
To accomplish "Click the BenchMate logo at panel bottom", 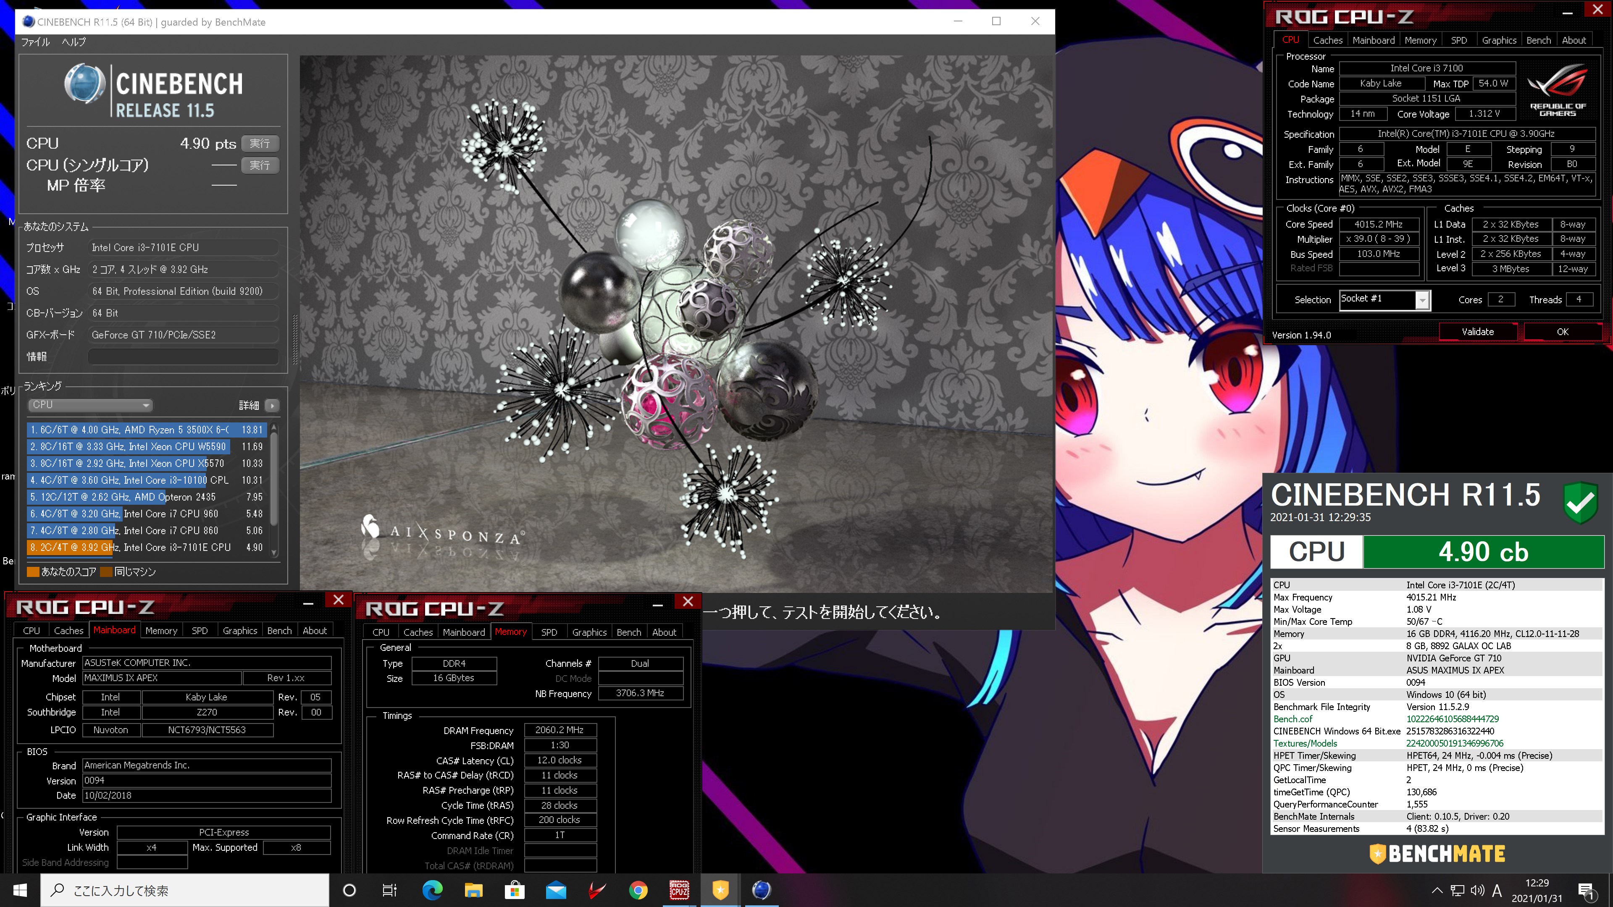I will pyautogui.click(x=1437, y=854).
